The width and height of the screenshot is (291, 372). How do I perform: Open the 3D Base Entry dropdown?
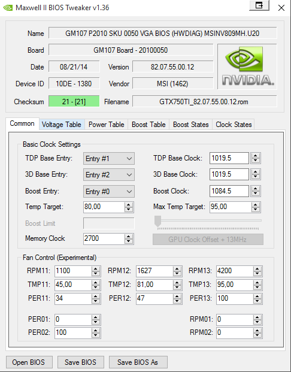coord(109,175)
